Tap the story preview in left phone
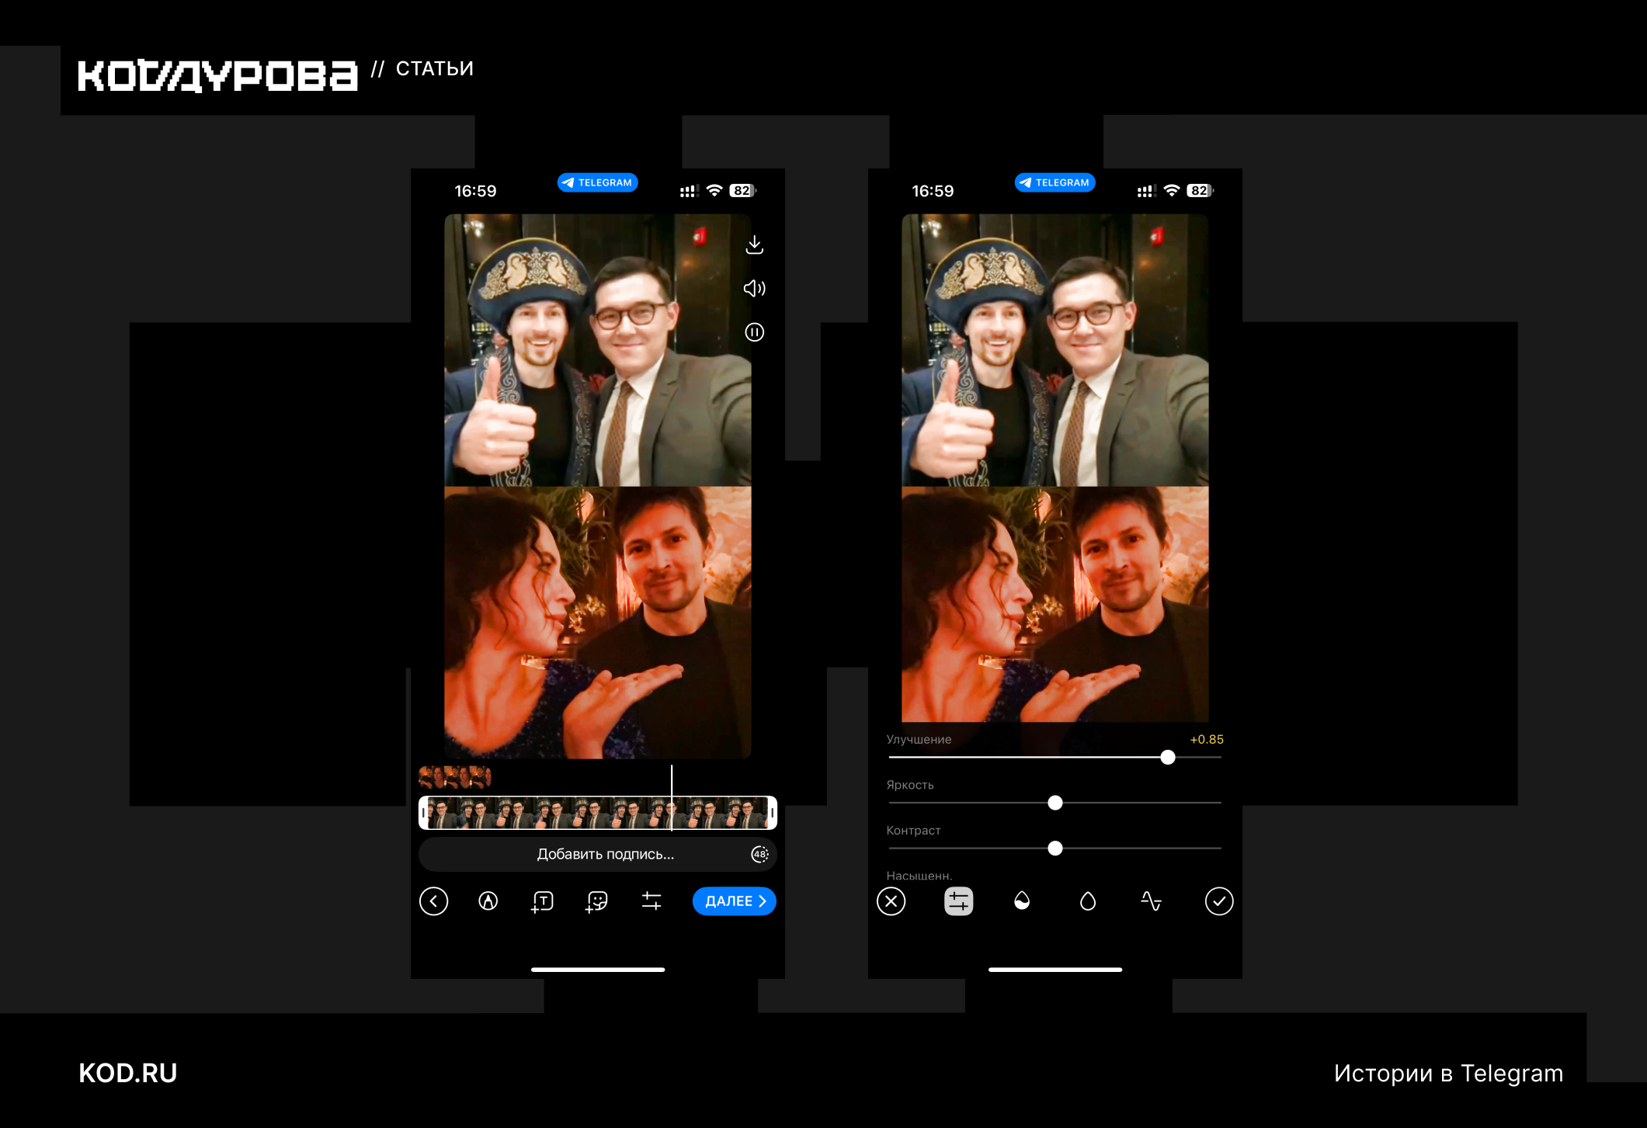Image resolution: width=1647 pixels, height=1128 pixels. 597,486
